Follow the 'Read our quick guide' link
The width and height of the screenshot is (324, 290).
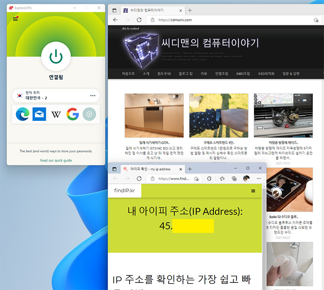(56, 160)
